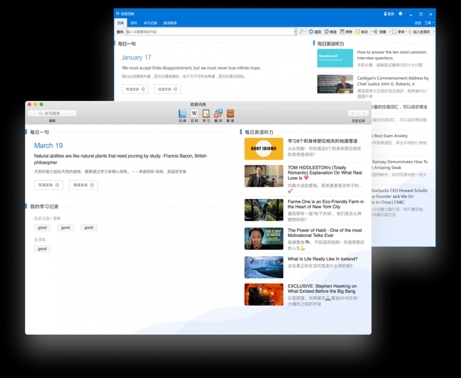Image resolution: width=461 pixels, height=378 pixels.
Task: Switch to the 翻译朗读 tab
Action: pyautogui.click(x=170, y=23)
